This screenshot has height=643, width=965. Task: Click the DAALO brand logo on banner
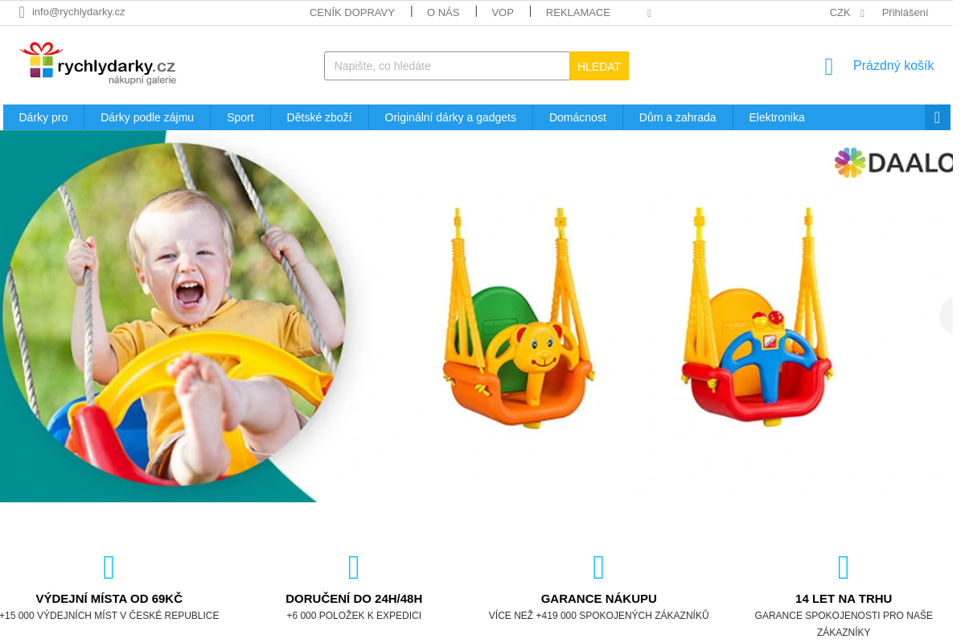pos(893,163)
